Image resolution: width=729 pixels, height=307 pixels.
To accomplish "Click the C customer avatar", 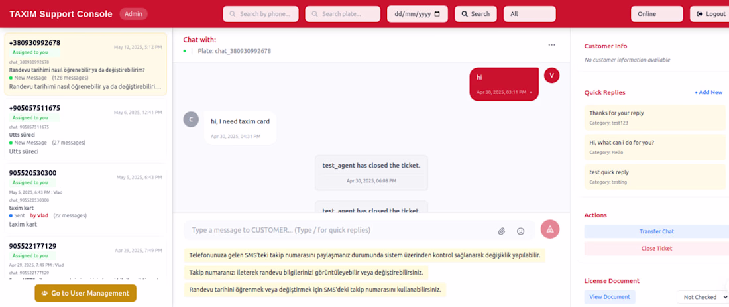I will [191, 119].
